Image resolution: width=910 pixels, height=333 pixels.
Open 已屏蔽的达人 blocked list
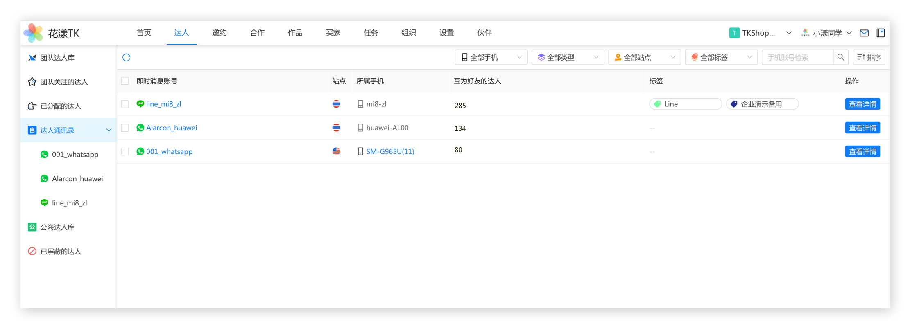[61, 251]
